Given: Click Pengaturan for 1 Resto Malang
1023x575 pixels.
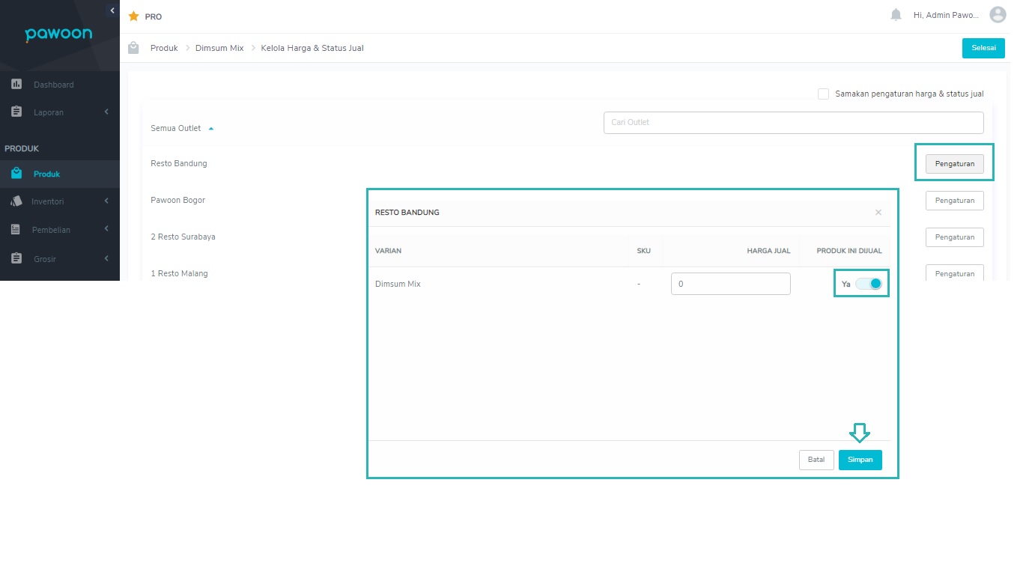Looking at the screenshot, I should coord(954,273).
